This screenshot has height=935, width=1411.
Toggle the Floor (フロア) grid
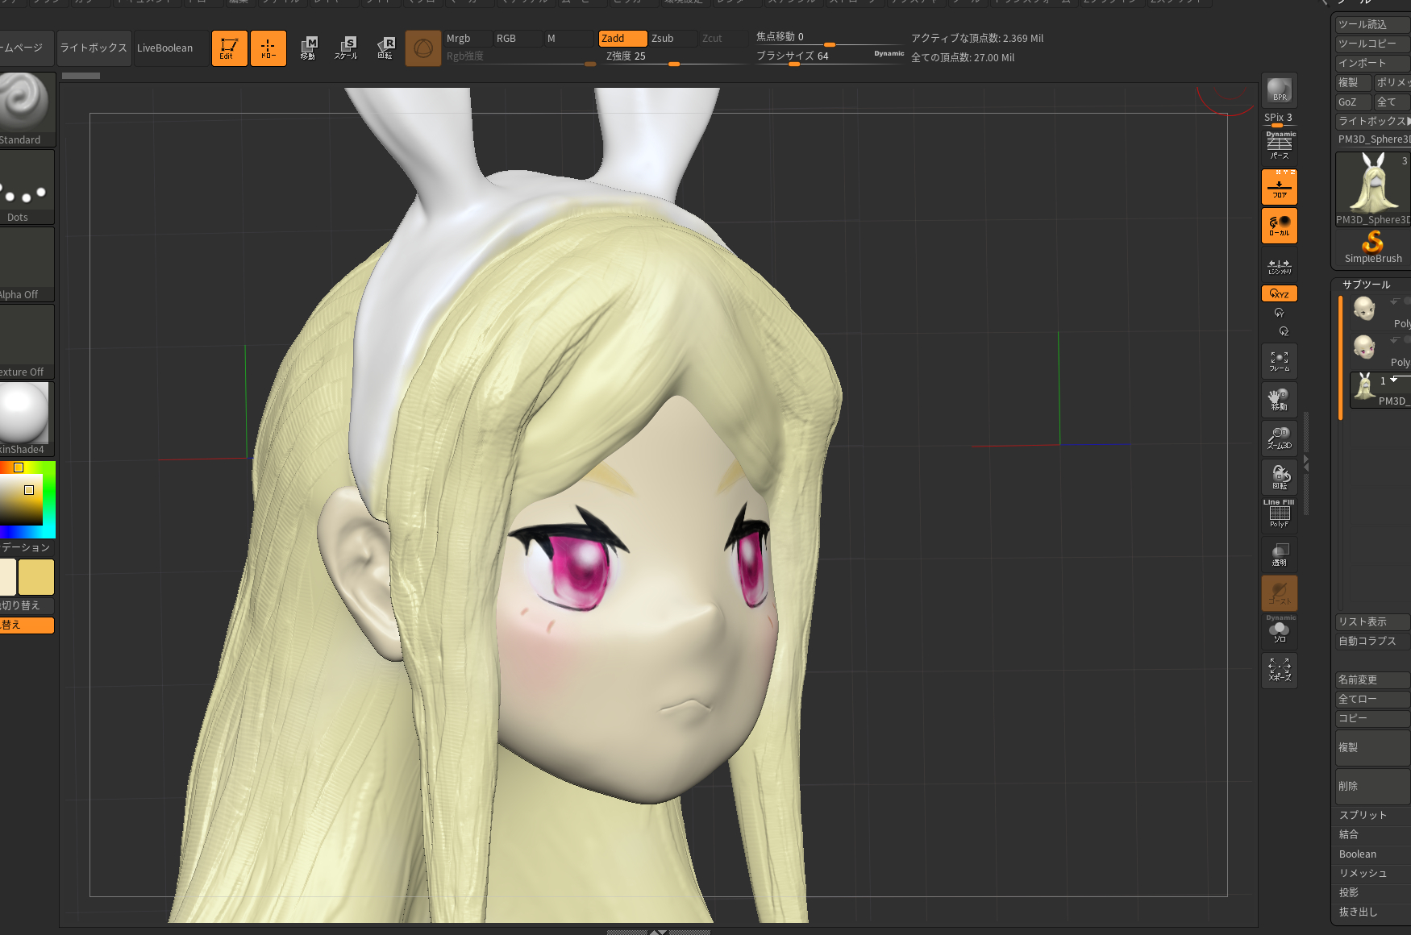pyautogui.click(x=1280, y=186)
